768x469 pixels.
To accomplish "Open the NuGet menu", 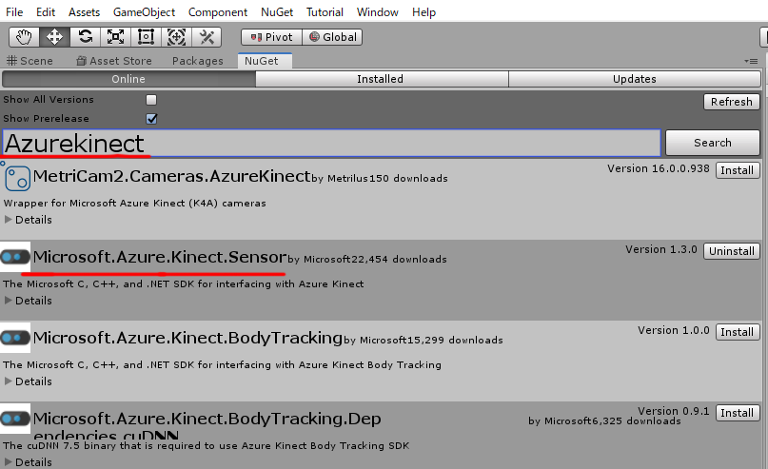I will tap(277, 12).
